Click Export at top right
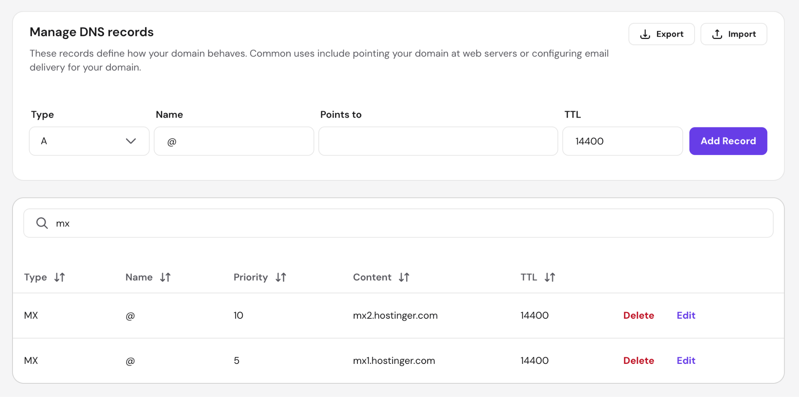The height and width of the screenshot is (397, 799). pos(662,34)
